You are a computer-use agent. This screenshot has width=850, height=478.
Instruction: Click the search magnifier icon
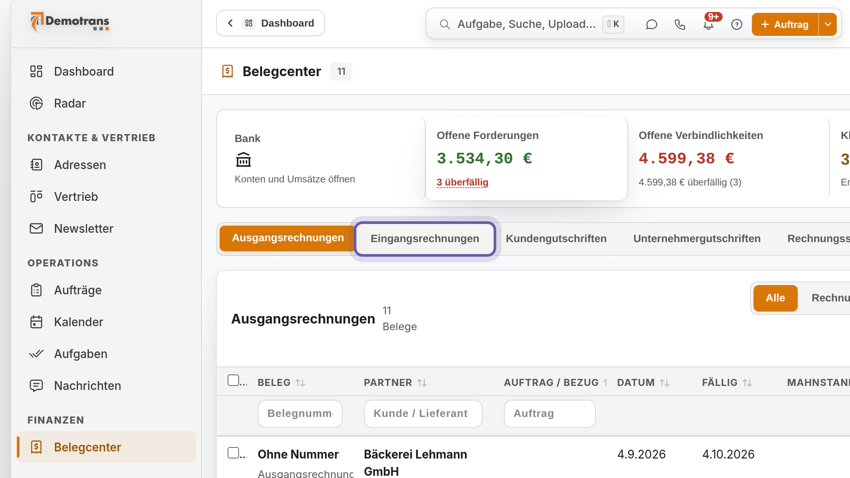(x=445, y=24)
